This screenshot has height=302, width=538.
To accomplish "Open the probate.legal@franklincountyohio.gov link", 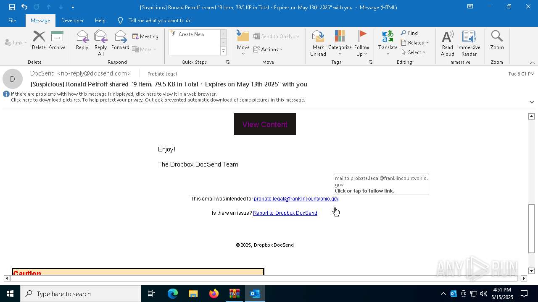I will point(296,199).
